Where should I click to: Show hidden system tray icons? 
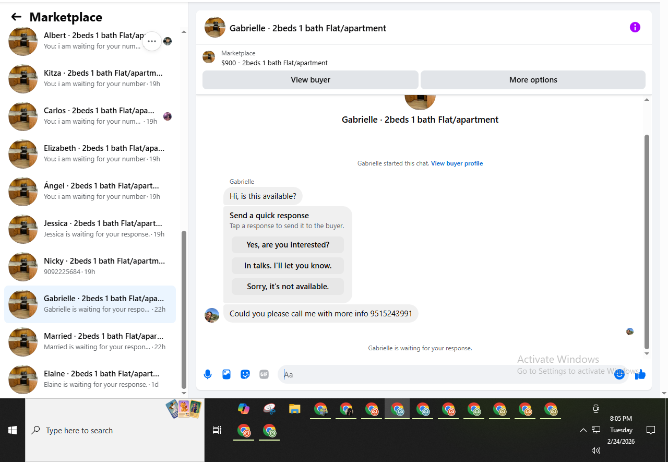coord(583,430)
